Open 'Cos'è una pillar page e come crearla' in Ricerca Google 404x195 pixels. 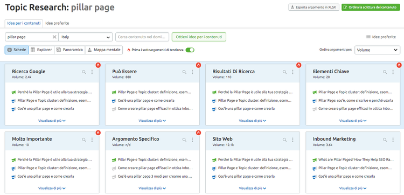coord(46,109)
